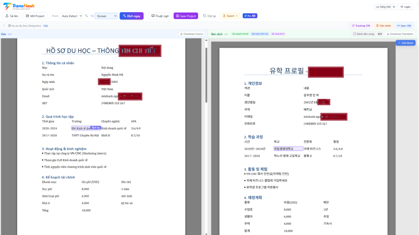Viewport: 419px width, 235px height.
Task: Click the TransFlash logo
Action: (19, 7)
